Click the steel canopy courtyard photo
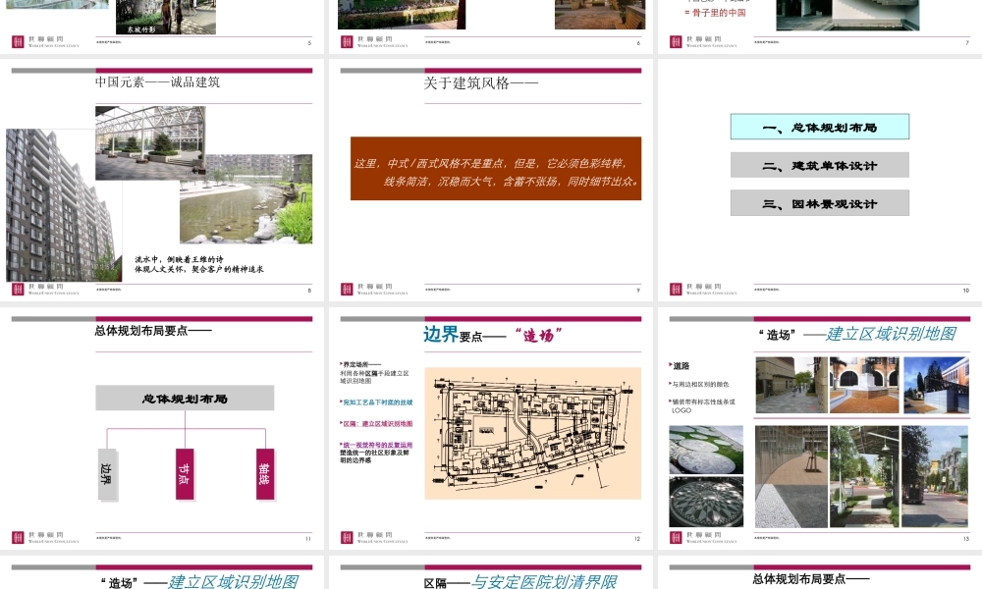Screen dimensions: 982x589 [150, 142]
